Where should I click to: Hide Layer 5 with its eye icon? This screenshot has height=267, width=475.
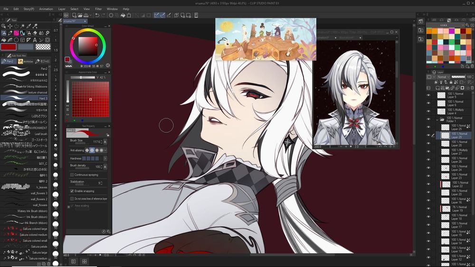428,95
